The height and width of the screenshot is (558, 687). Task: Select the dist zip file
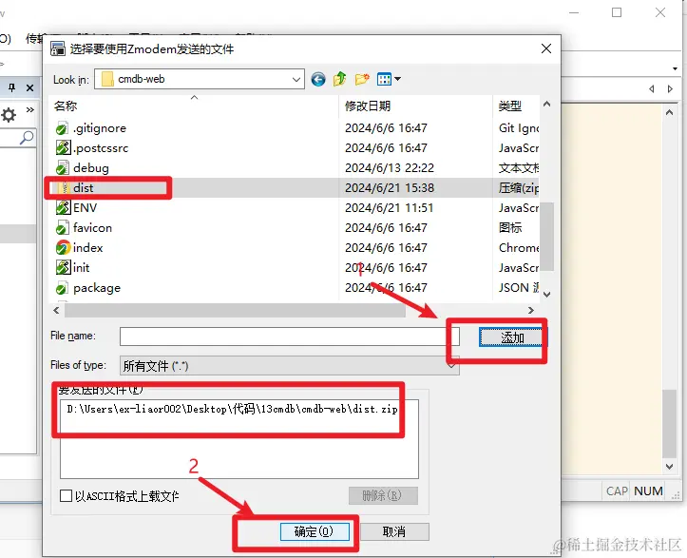point(294,187)
